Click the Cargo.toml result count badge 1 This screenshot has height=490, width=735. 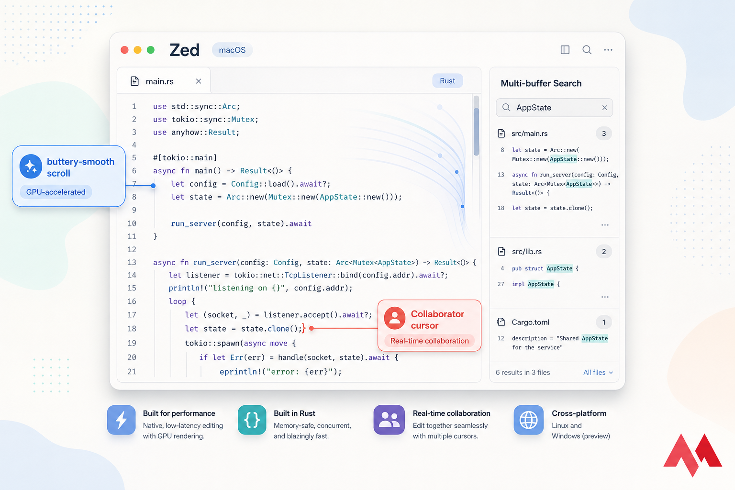(604, 323)
